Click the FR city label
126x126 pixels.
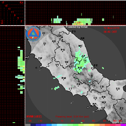click(78, 84)
